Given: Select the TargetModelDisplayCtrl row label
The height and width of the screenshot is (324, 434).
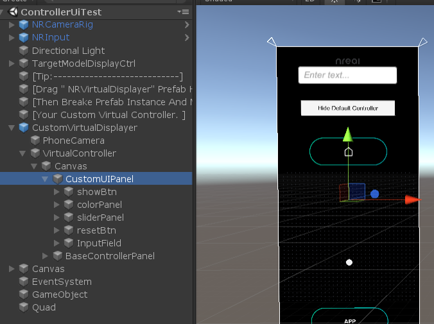Looking at the screenshot, I should (83, 64).
